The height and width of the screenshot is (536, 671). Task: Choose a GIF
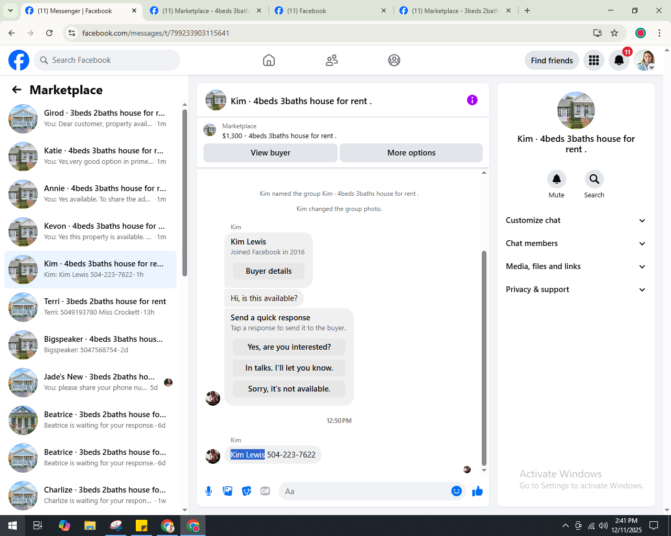(x=265, y=491)
